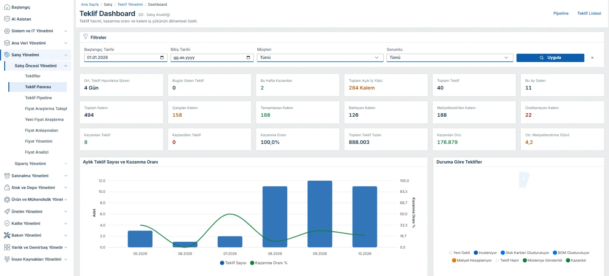Click the Stok ve Depo Yönetimi icon
The width and height of the screenshot is (609, 276).
[x=7, y=187]
